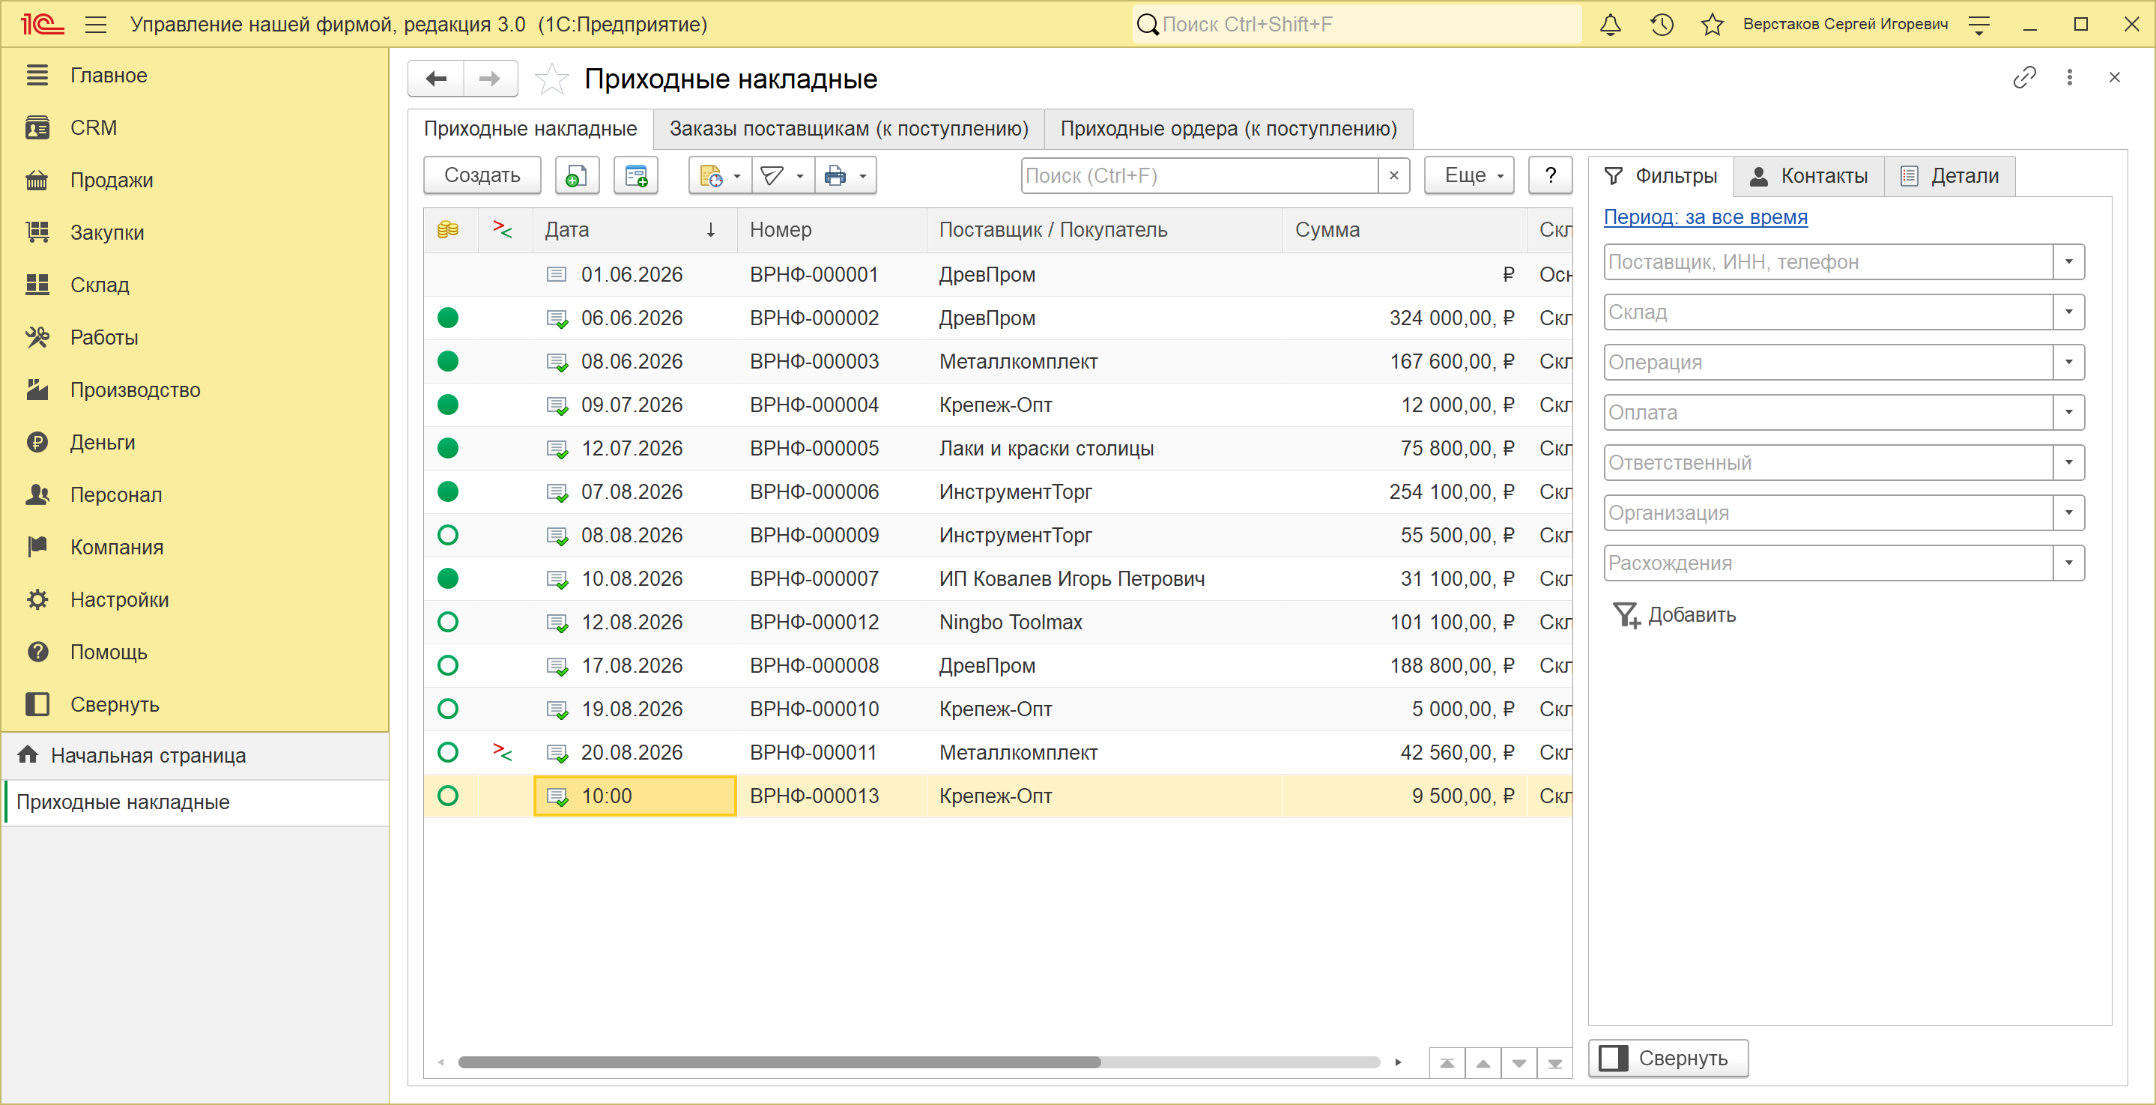This screenshot has height=1105, width=2156.
Task: Click the create-based-on table icon button
Action: [x=636, y=176]
